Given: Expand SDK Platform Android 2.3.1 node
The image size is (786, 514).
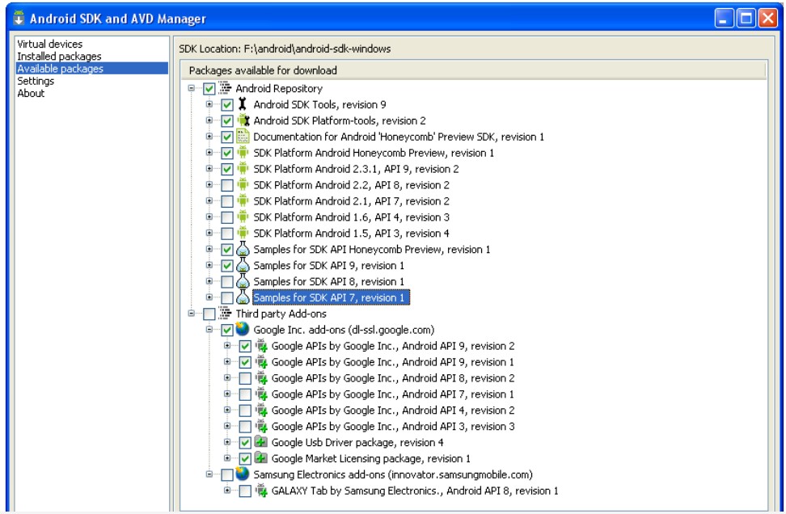Looking at the screenshot, I should coord(209,168).
